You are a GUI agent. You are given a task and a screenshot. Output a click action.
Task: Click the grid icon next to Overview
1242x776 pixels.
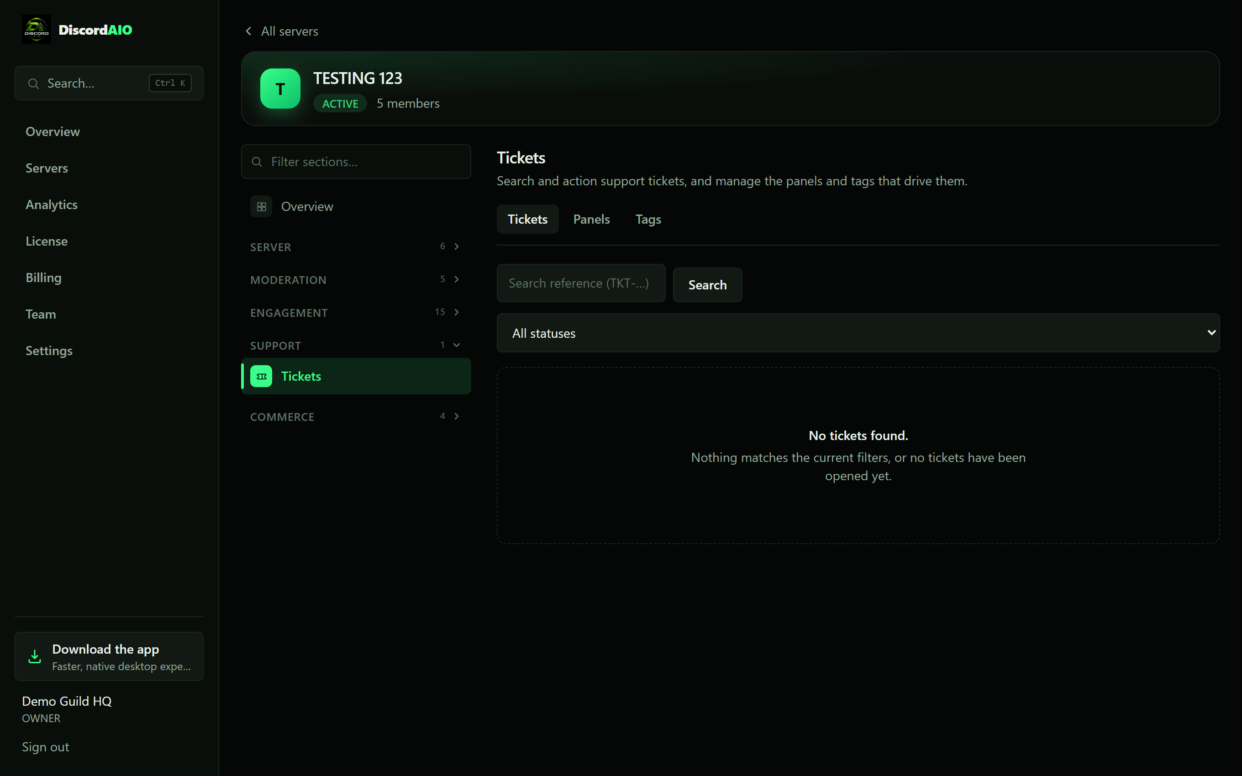pyautogui.click(x=261, y=206)
